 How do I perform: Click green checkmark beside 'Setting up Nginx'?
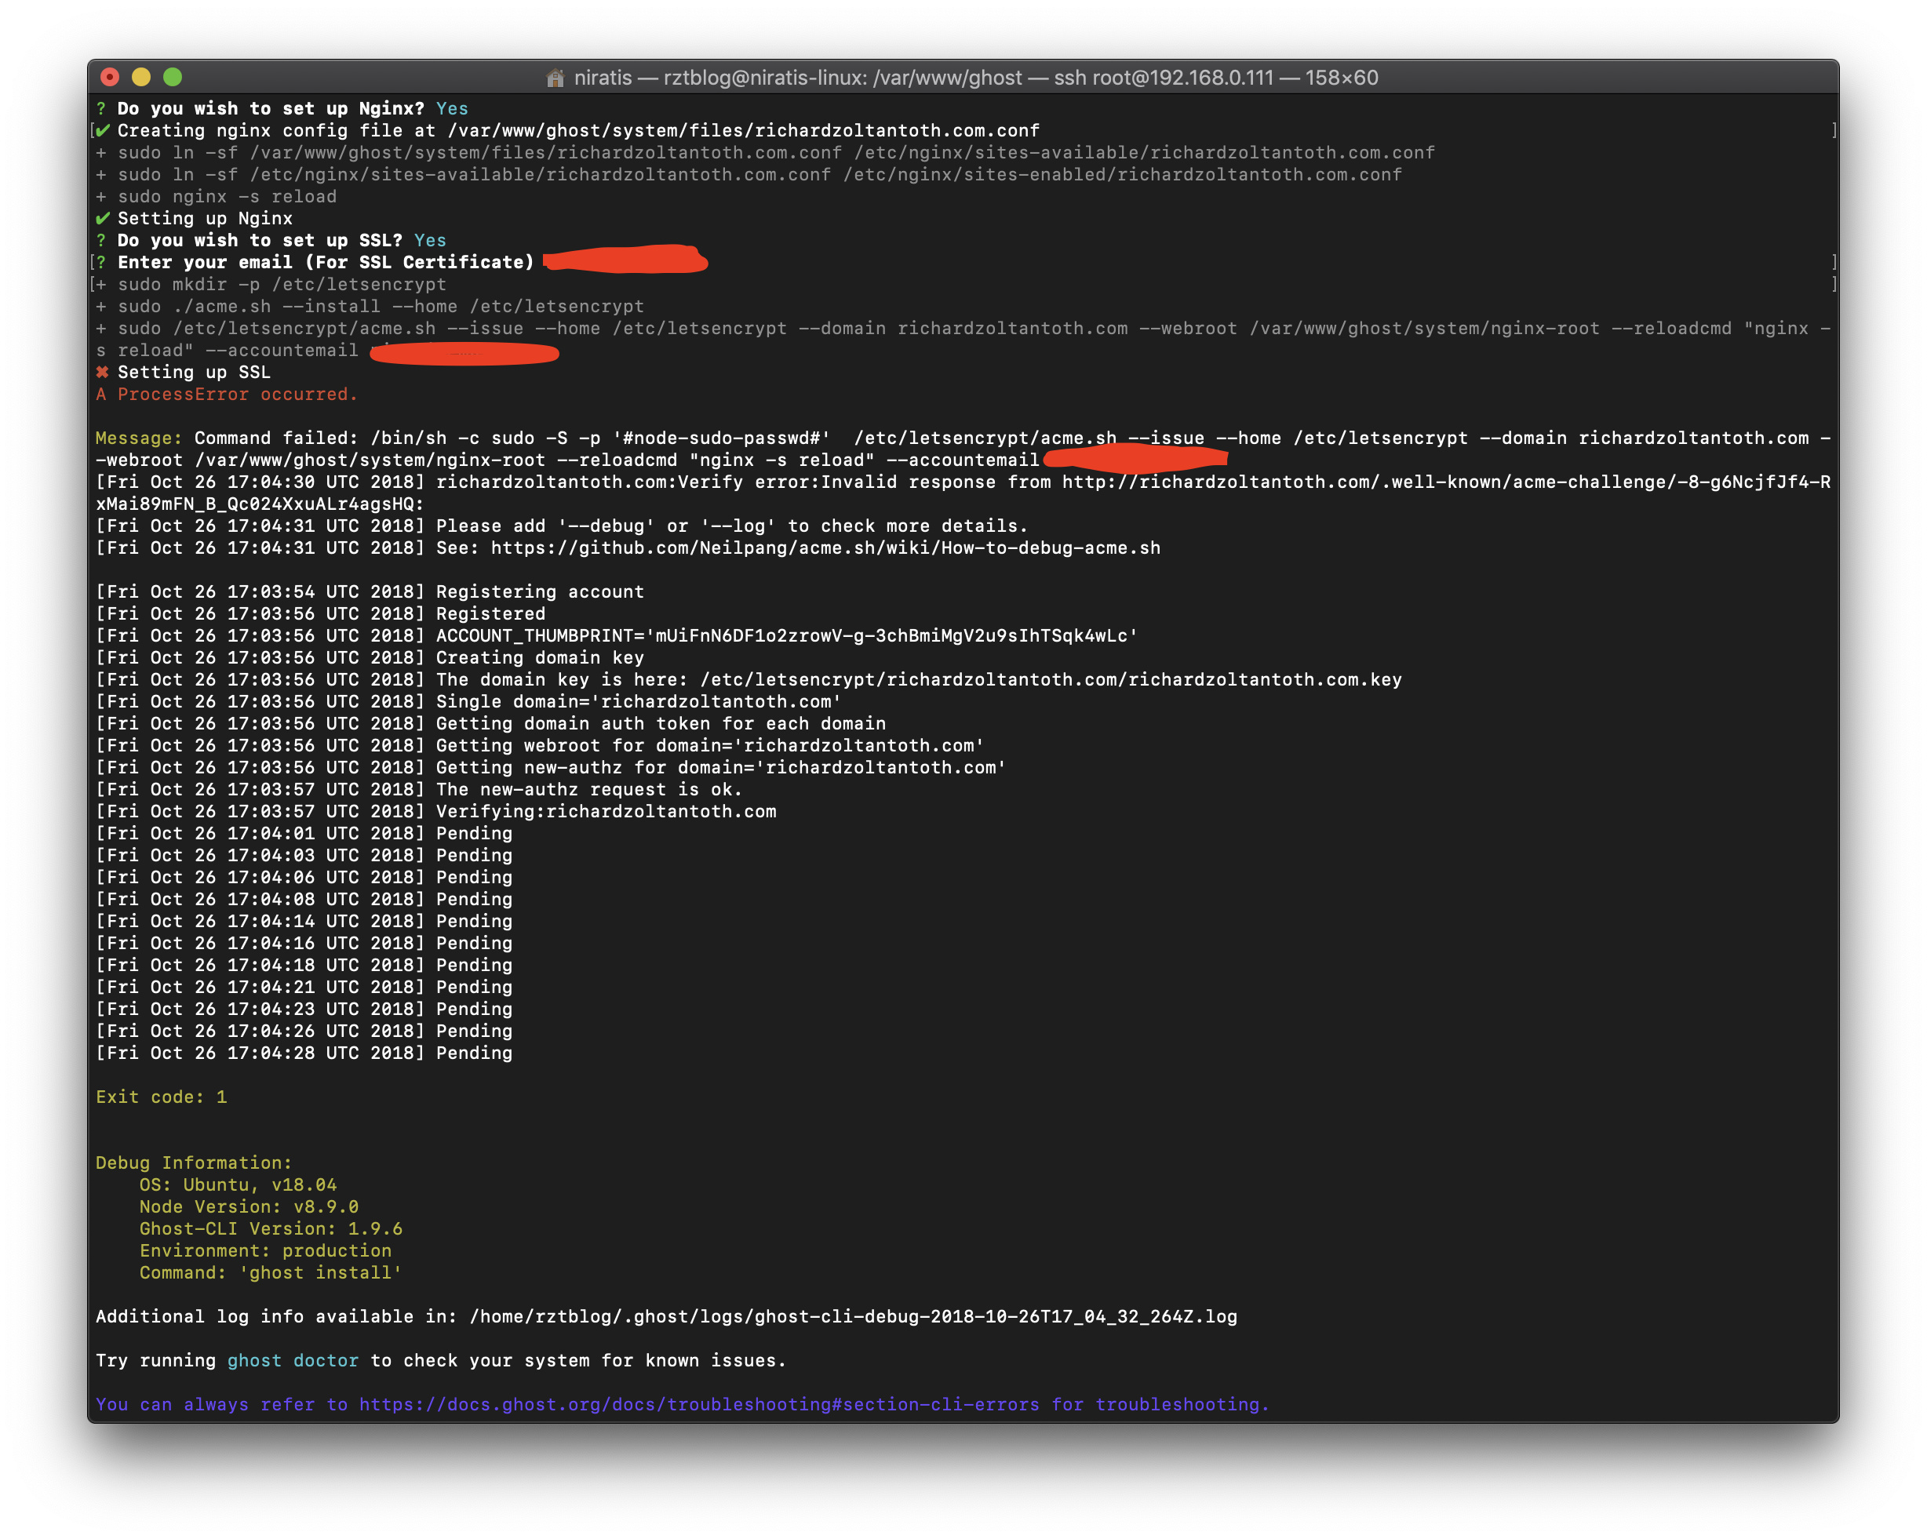(103, 219)
